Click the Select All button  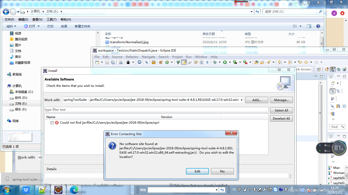point(282,110)
